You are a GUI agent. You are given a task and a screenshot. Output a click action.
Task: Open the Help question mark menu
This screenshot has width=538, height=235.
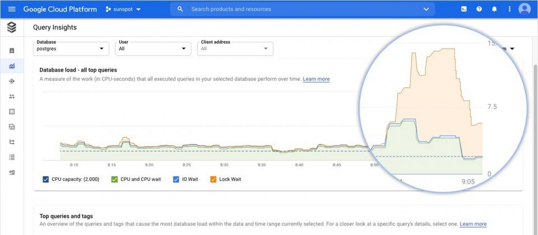point(479,10)
